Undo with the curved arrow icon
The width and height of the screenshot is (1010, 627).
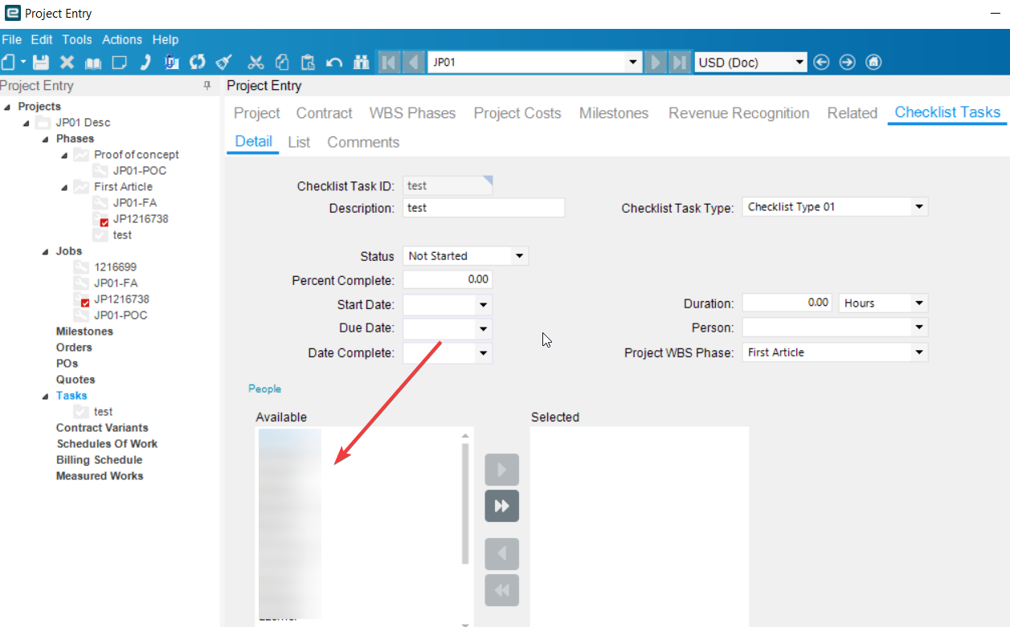click(x=334, y=63)
